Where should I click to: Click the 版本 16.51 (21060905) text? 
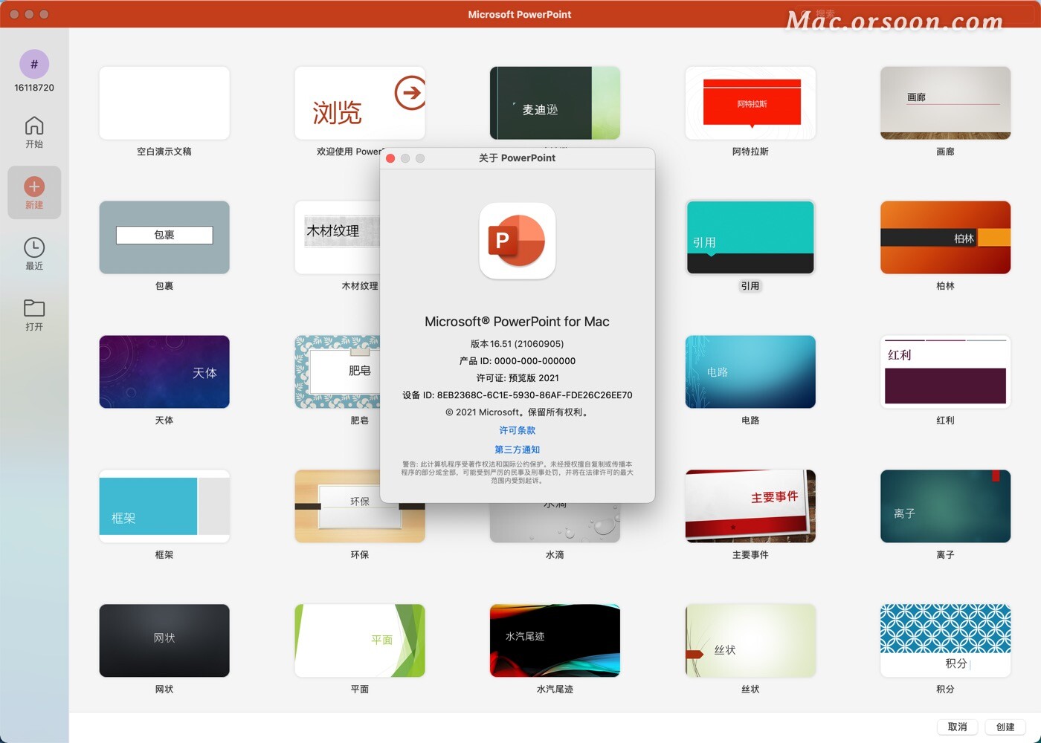coord(518,344)
